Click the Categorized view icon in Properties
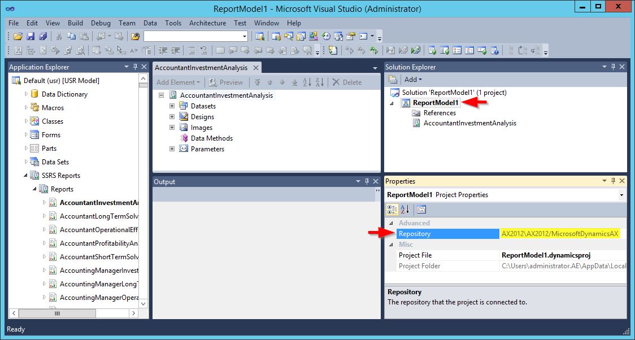This screenshot has width=635, height=340. pyautogui.click(x=392, y=210)
